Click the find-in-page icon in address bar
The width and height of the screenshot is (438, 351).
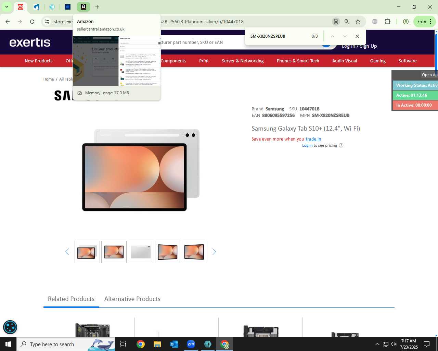(x=336, y=22)
